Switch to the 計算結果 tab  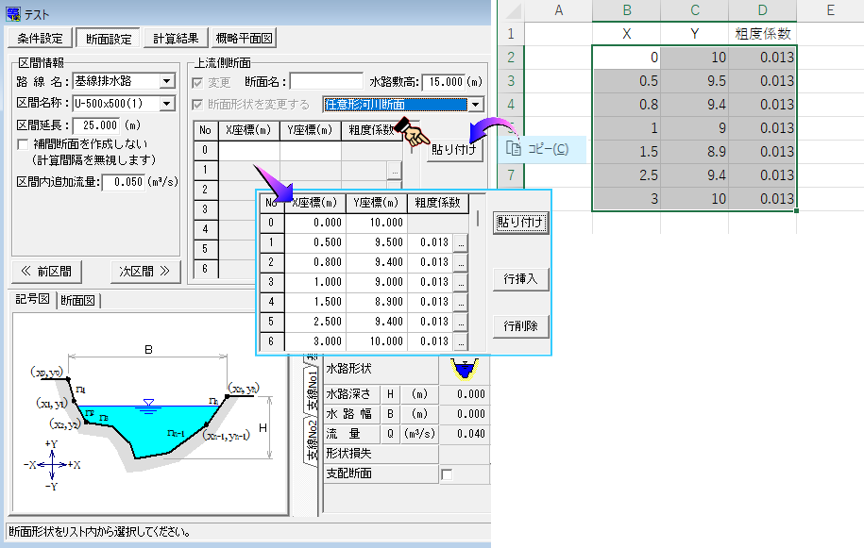point(177,39)
